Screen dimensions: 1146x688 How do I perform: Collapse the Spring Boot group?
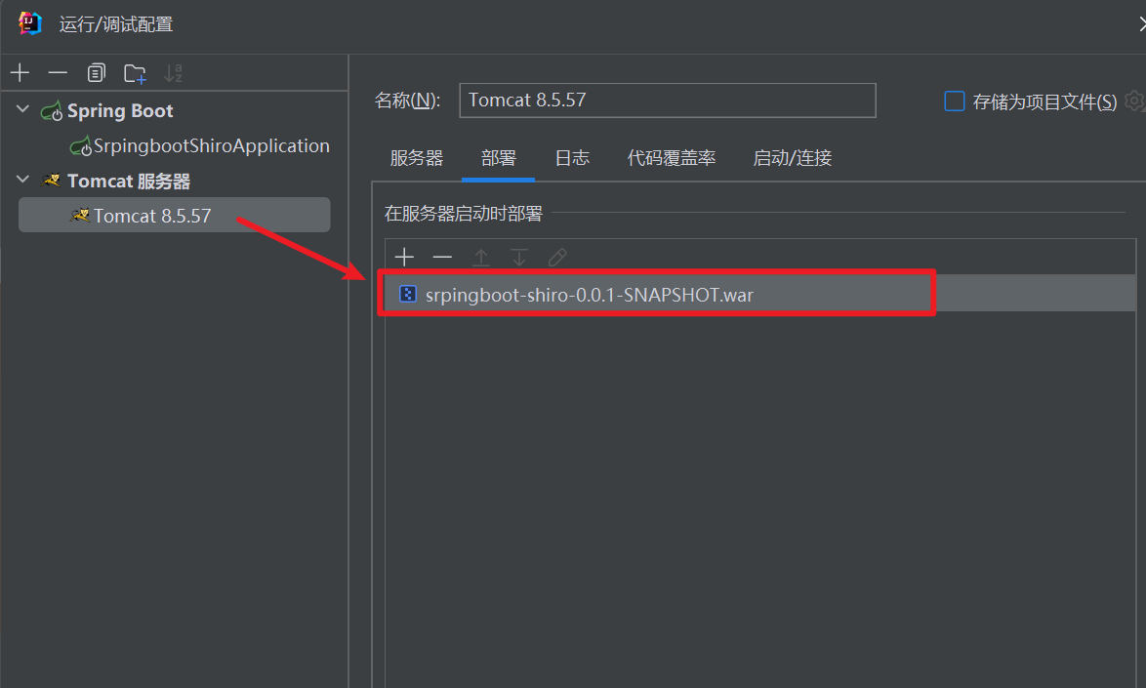[22, 109]
